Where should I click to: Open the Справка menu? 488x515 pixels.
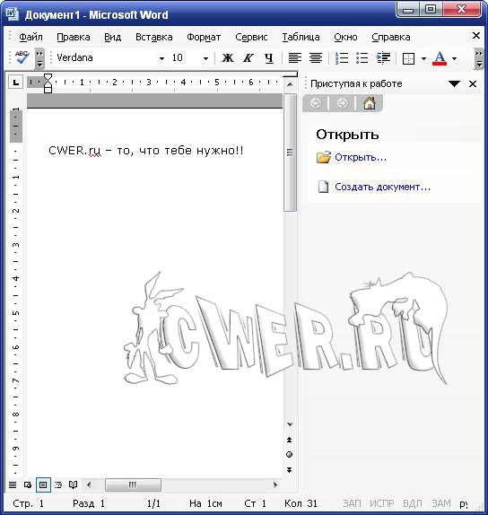pyautogui.click(x=391, y=37)
